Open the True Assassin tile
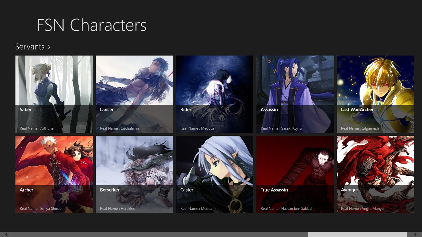422x237 pixels. 295,174
